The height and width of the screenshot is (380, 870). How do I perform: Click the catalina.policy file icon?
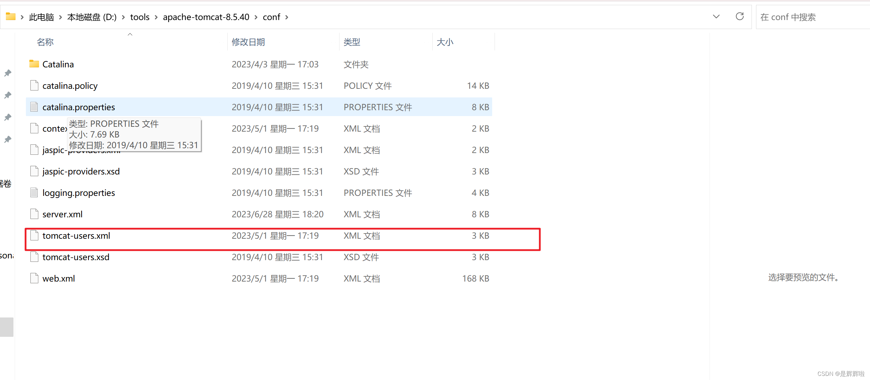coord(34,85)
